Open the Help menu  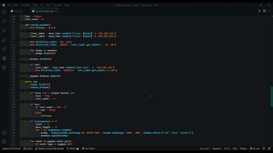click(x=67, y=5)
